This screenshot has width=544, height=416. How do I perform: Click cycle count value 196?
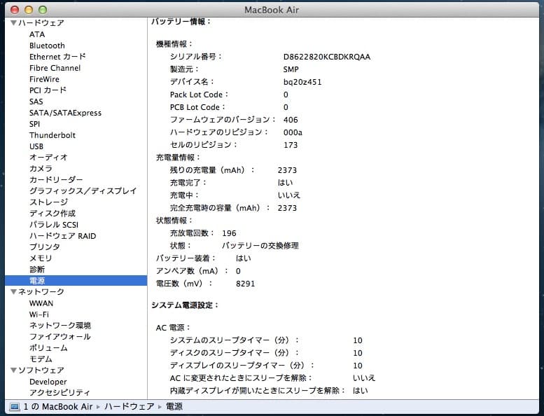click(229, 233)
